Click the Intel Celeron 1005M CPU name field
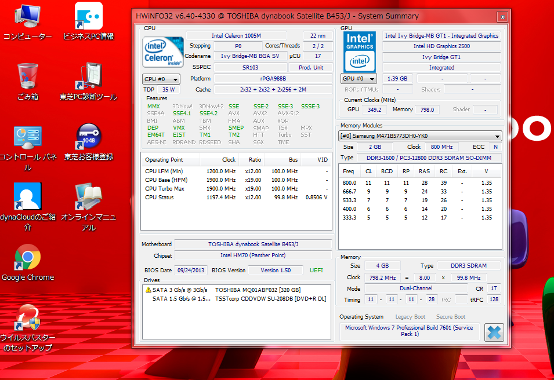Viewport: 554px width, 380px height. pyautogui.click(x=236, y=36)
